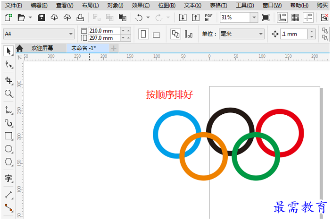Click the Paste clipboard icon
This screenshot has height=222, width=331.
[x=123, y=17]
